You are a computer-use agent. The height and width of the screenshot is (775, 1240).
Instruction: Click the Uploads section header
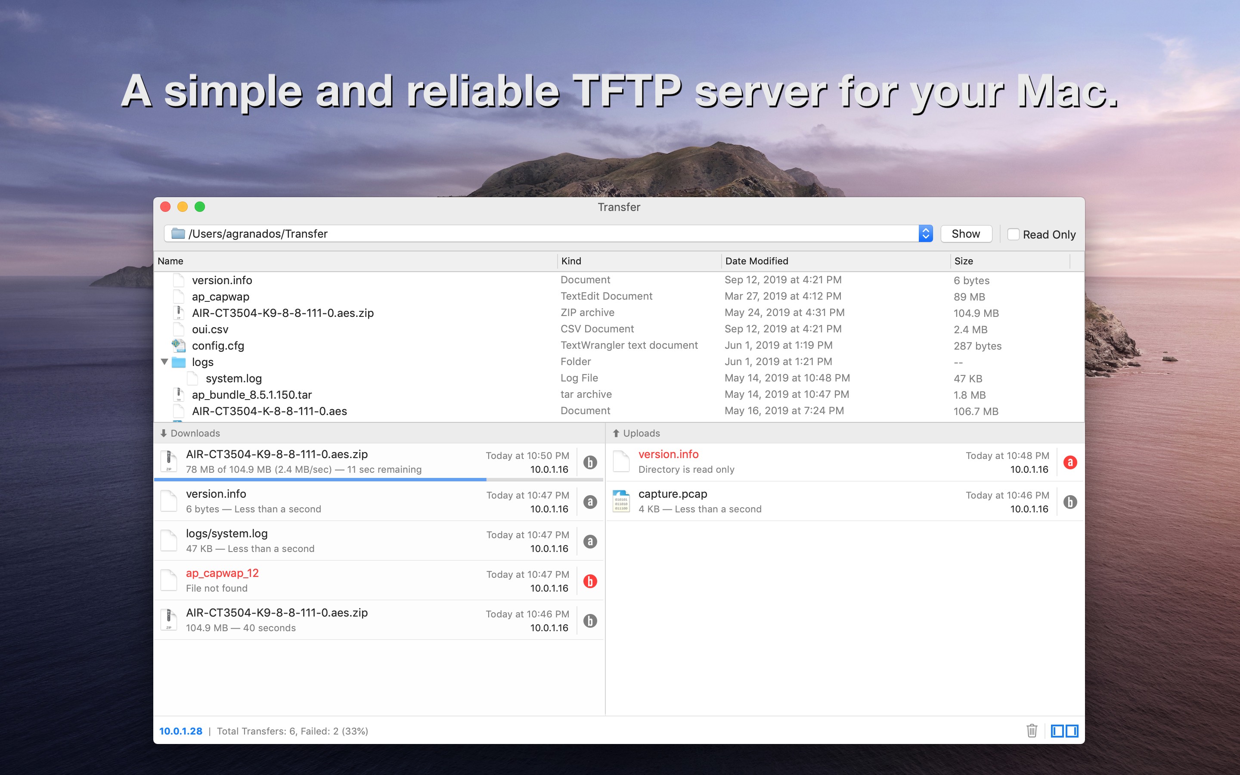[845, 433]
